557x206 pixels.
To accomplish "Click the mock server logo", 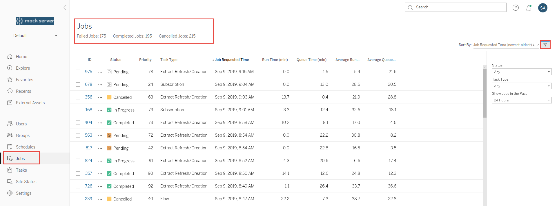I will (x=35, y=21).
